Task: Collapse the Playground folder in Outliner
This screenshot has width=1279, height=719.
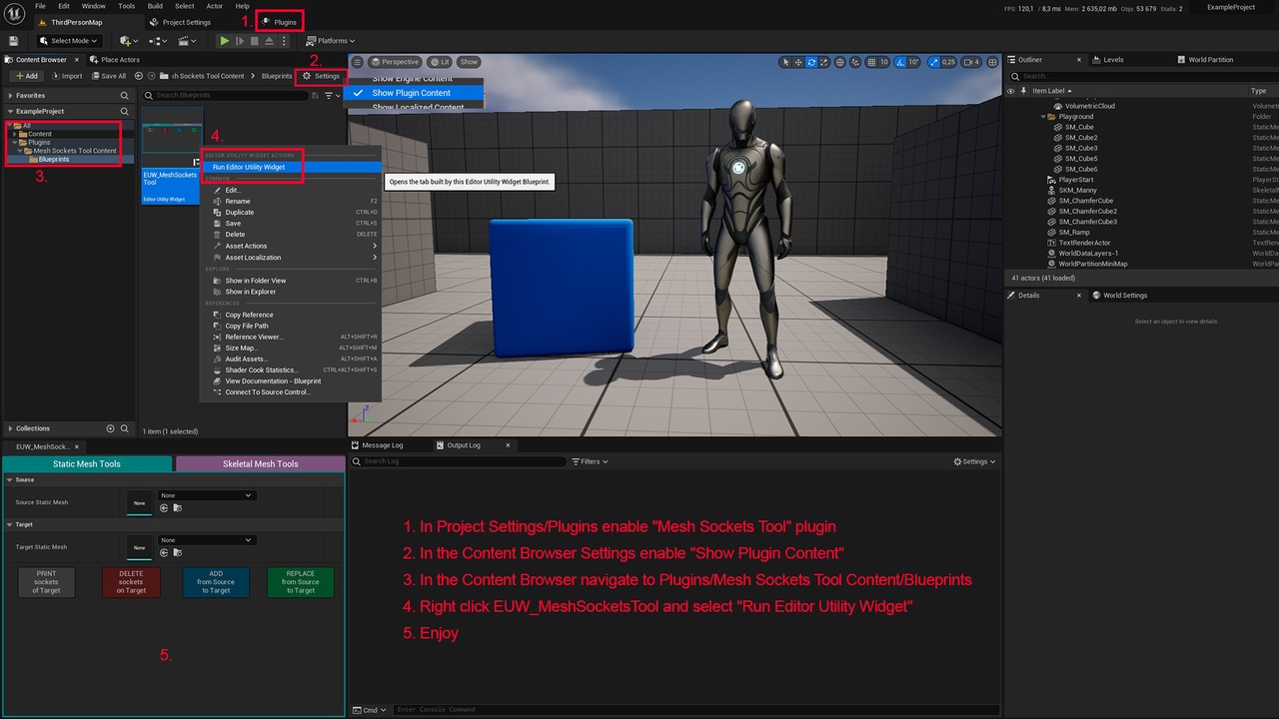Action: click(1043, 117)
